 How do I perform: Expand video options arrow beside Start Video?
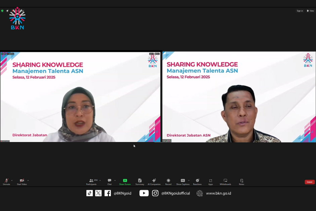[x=28, y=180]
